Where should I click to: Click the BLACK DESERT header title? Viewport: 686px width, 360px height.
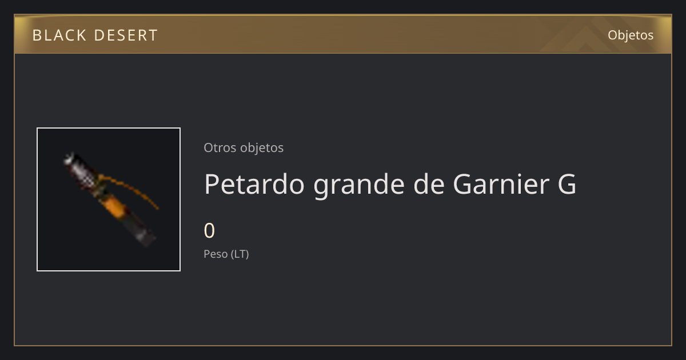95,35
